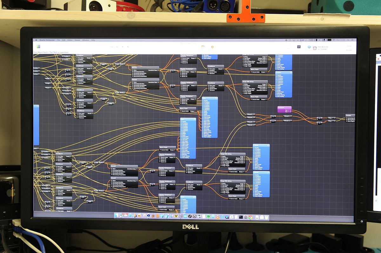This screenshot has height=253, width=381.
Task: Launch VLC from the Dock
Action: click(218, 216)
